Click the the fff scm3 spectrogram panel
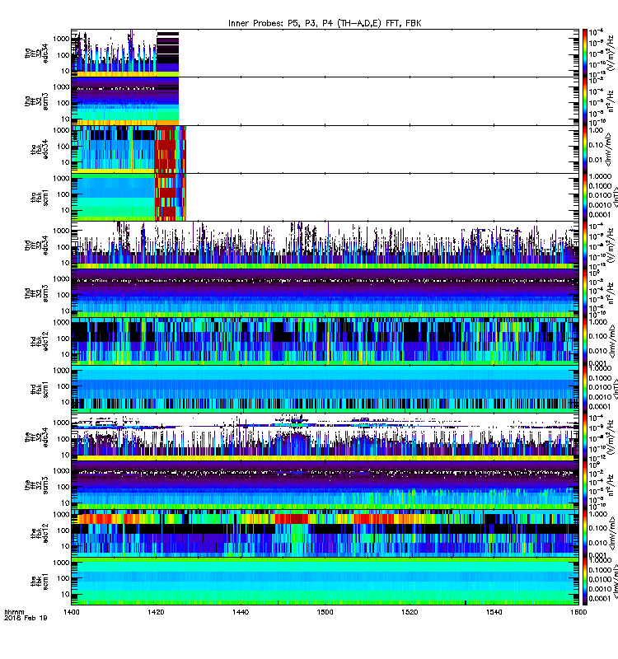This screenshot has height=659, width=618. (x=325, y=486)
